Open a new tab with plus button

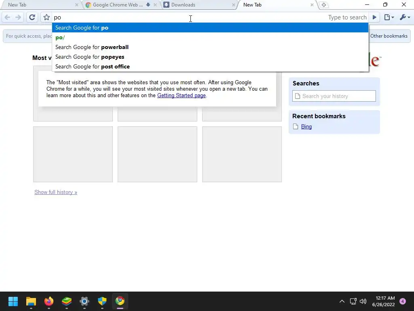(x=324, y=5)
